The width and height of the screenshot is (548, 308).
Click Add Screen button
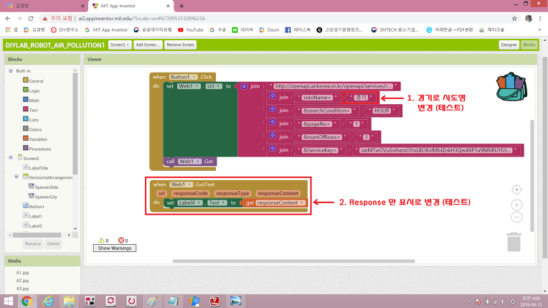coord(148,45)
